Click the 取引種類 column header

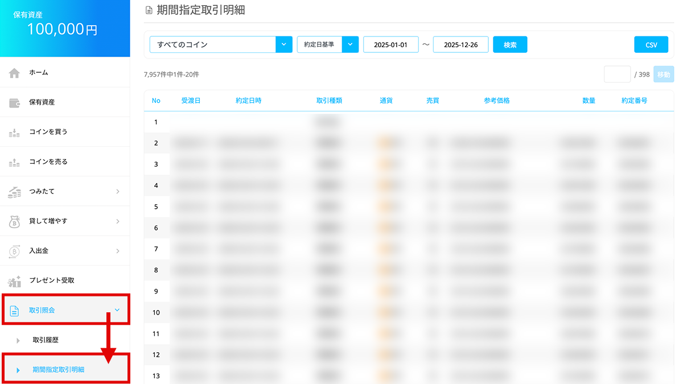(329, 101)
